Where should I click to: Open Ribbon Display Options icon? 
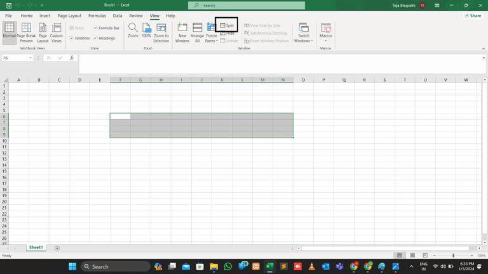point(437,5)
